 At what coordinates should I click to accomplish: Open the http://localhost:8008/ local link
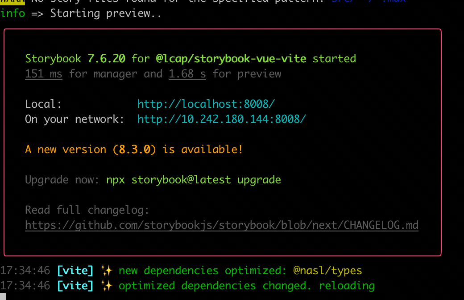(x=206, y=104)
